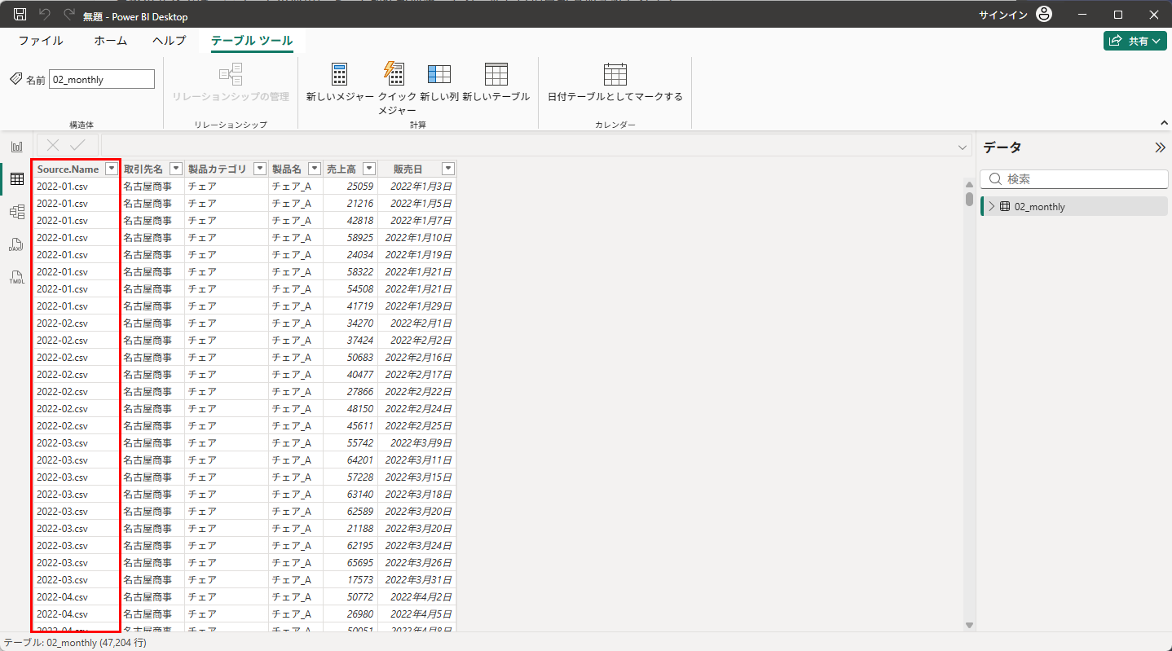The height and width of the screenshot is (651, 1172).
Task: Collapse the データ pane with double chevron
Action: point(1160,147)
